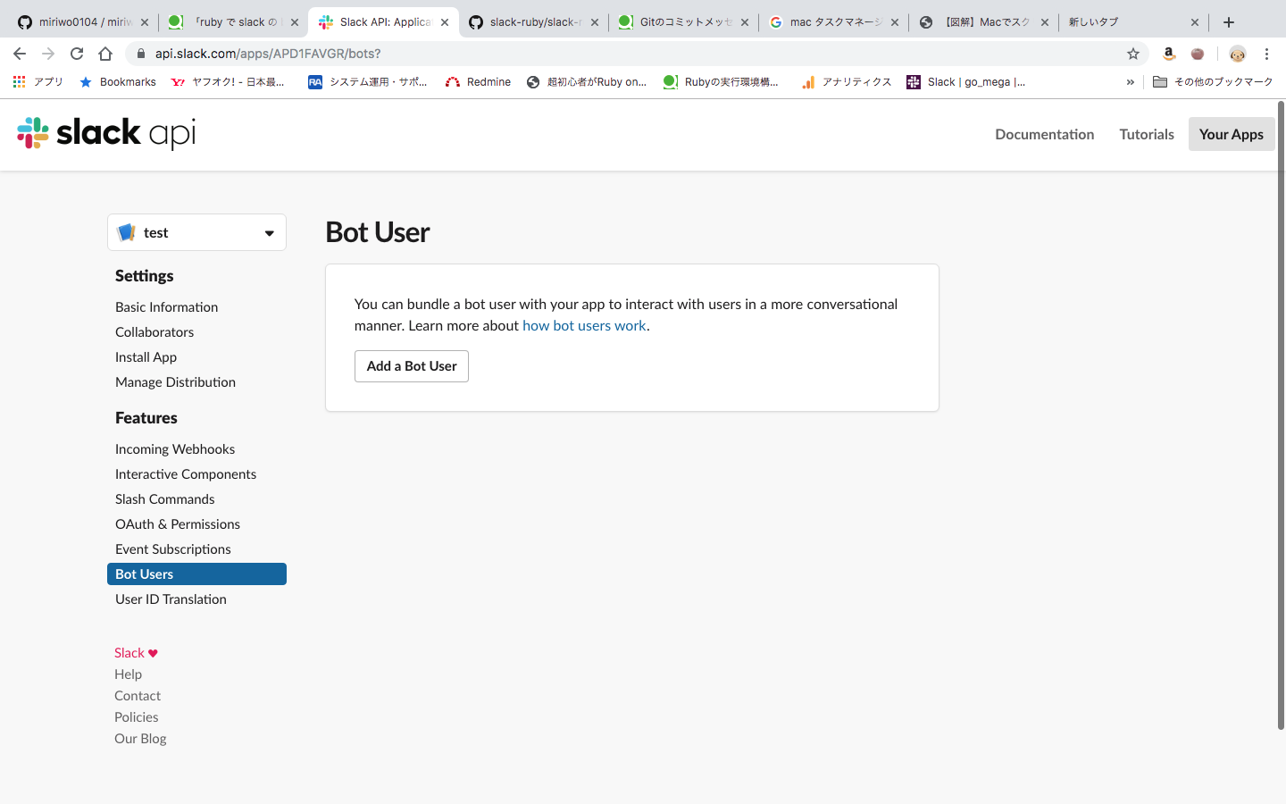
Task: Switch to the Gitのコミットメッセージ tab
Action: [x=683, y=22]
